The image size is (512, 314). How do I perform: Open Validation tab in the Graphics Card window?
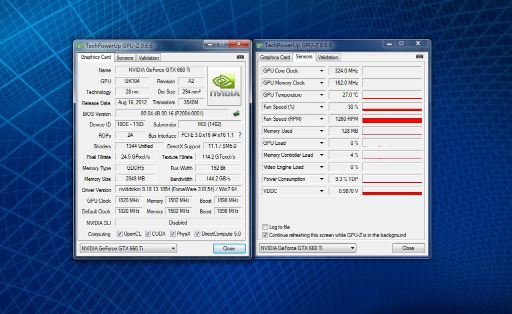point(148,58)
